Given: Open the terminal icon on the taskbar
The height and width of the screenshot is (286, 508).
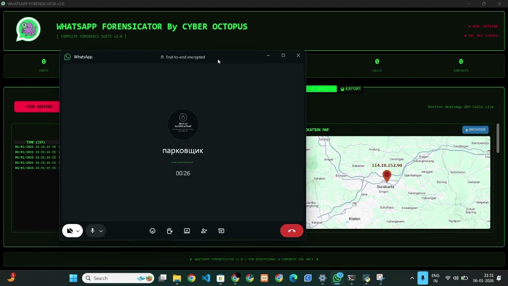Looking at the screenshot, I should pos(351,278).
